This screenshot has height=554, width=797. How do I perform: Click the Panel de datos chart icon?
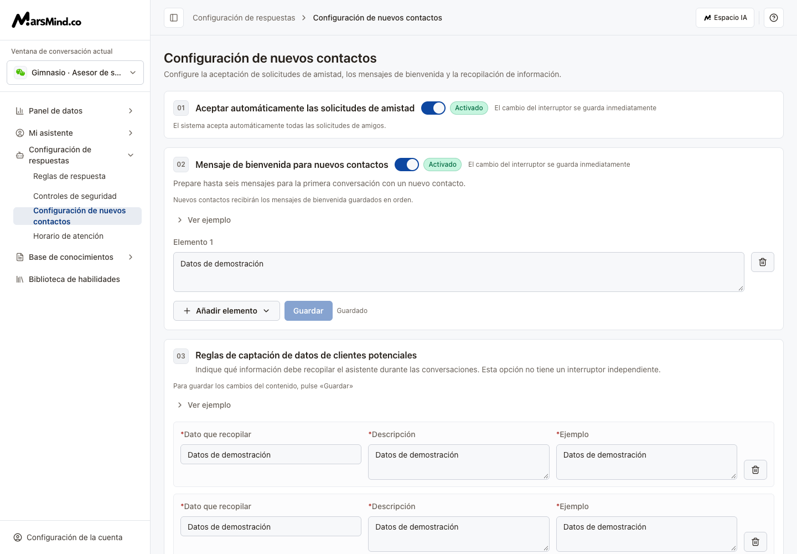point(20,111)
